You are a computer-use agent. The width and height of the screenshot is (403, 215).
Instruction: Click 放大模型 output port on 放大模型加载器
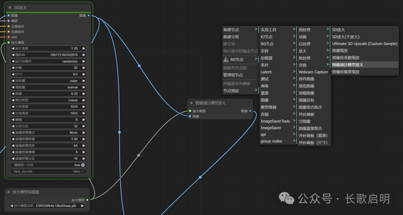(x=87, y=200)
